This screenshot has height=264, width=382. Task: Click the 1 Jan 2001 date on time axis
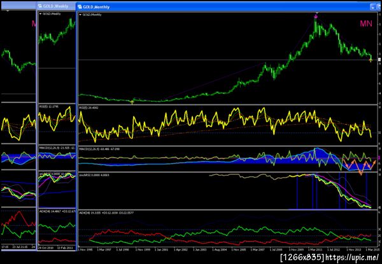click(x=162, y=249)
